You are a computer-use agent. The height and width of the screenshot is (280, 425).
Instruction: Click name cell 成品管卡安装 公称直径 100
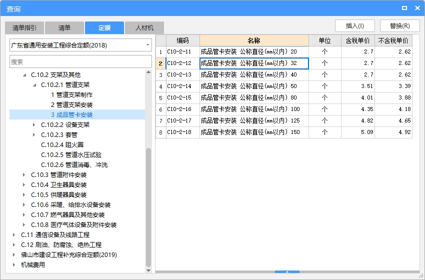point(254,109)
